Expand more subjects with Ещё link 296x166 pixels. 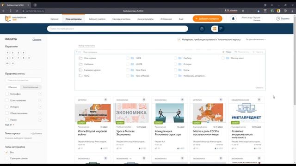pos(9,125)
